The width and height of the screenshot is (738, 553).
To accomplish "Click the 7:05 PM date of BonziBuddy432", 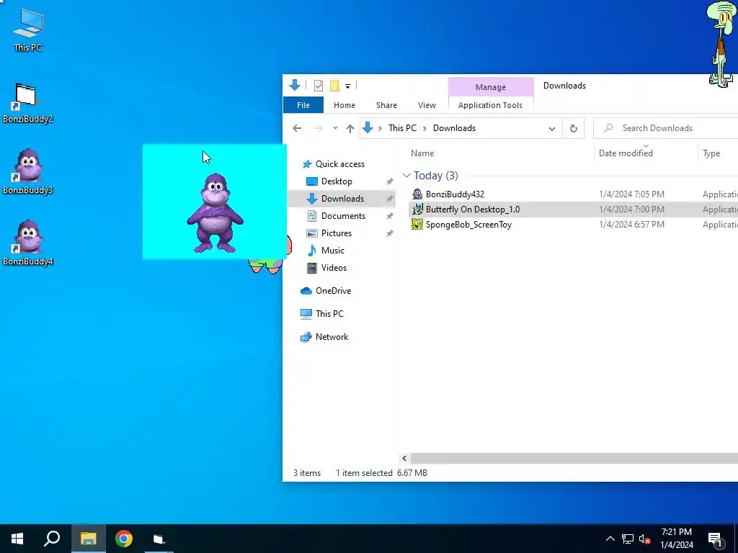I will point(631,194).
